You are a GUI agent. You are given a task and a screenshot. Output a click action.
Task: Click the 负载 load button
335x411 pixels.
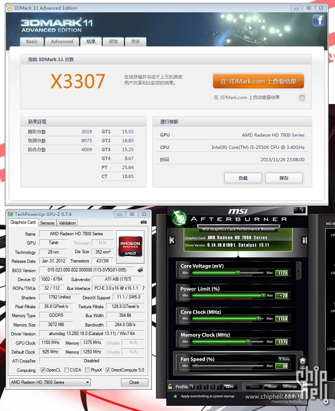coord(243,178)
